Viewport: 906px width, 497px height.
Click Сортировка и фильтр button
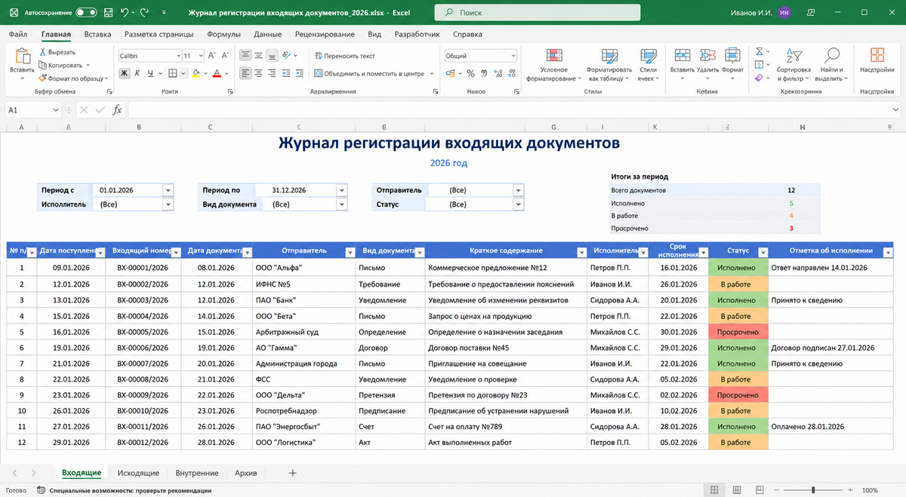[794, 63]
